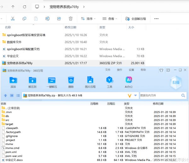Click the feedback message icon in 360压缩 title bar
This screenshot has height=163, width=189.
[x=168, y=70]
